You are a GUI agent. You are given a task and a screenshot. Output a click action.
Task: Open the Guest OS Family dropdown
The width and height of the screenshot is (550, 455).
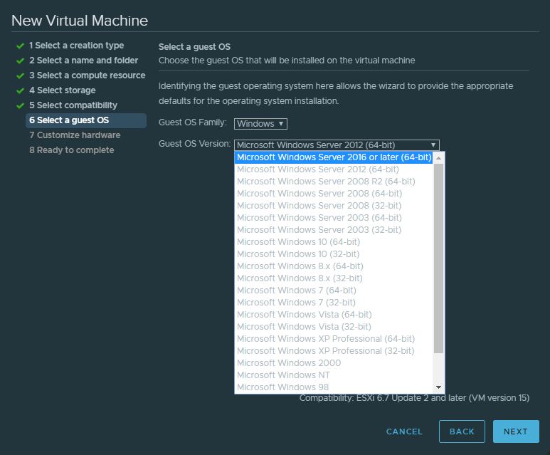click(260, 124)
